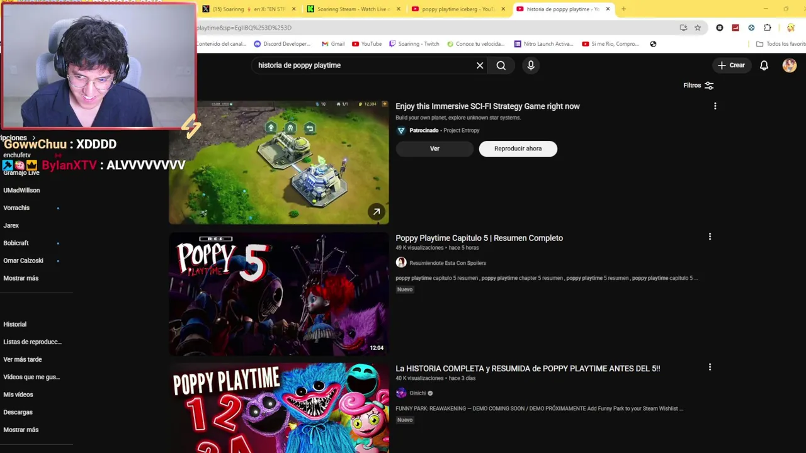Image resolution: width=806 pixels, height=453 pixels.
Task: Open Videos que me gustan in sidebar
Action: (x=31, y=377)
